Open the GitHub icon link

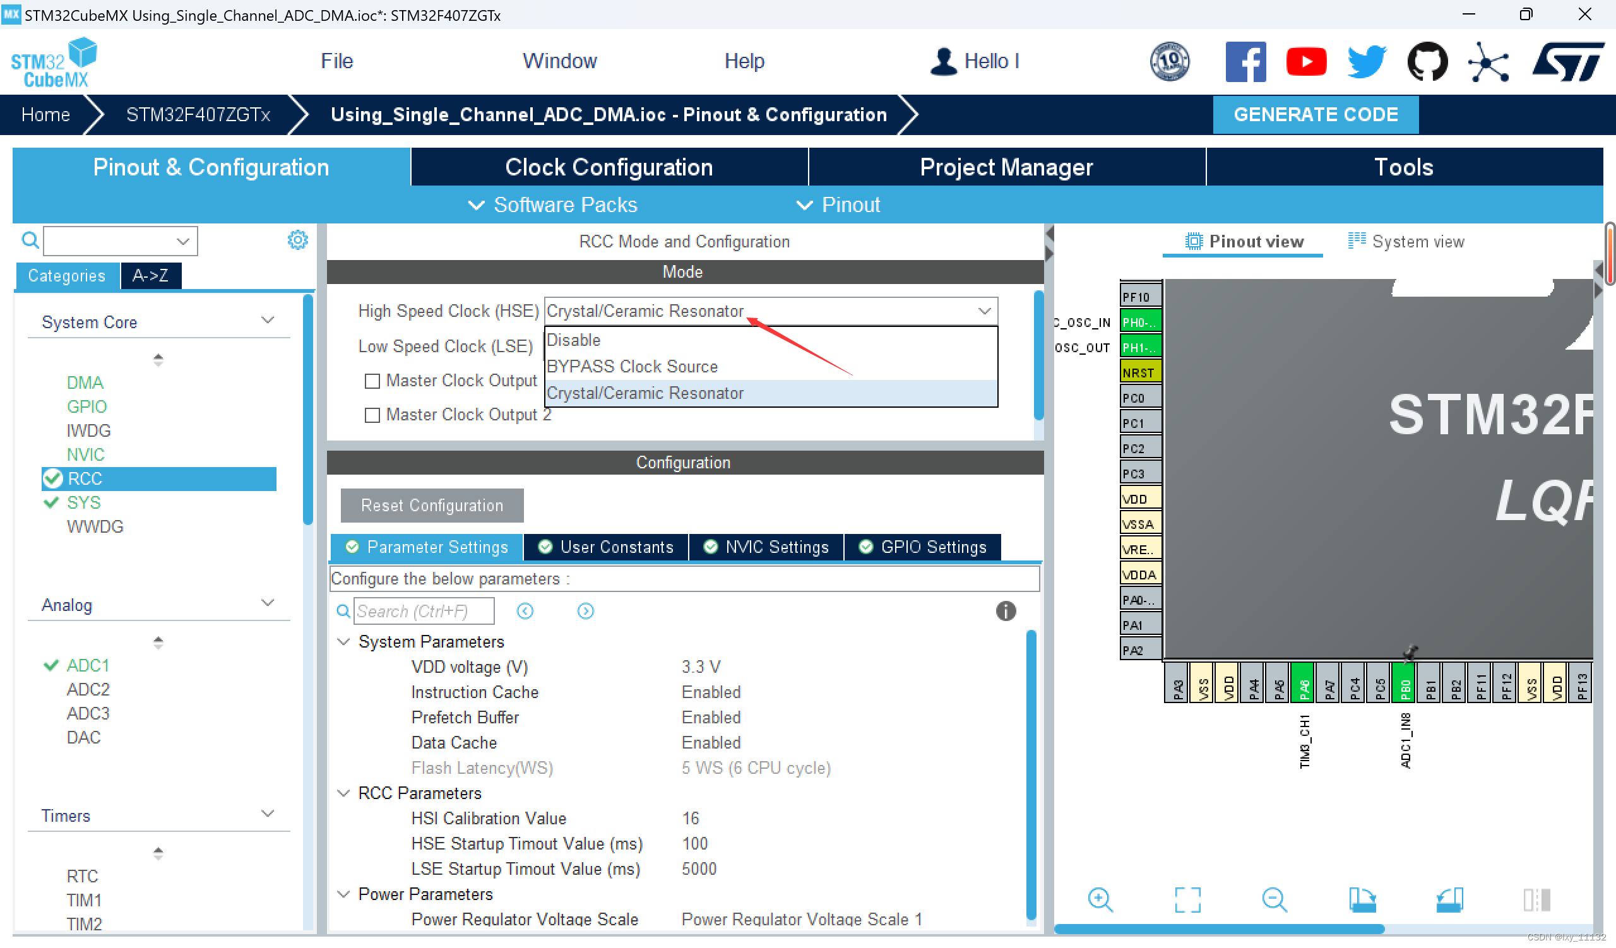[1426, 61]
